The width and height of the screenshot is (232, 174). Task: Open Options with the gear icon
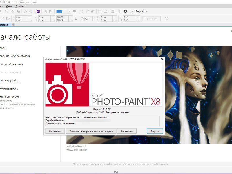click(x=125, y=11)
